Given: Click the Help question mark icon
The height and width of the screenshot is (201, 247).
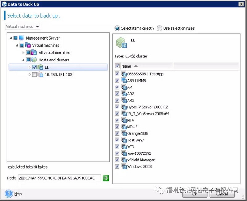Looking at the screenshot, I should click(9, 194).
